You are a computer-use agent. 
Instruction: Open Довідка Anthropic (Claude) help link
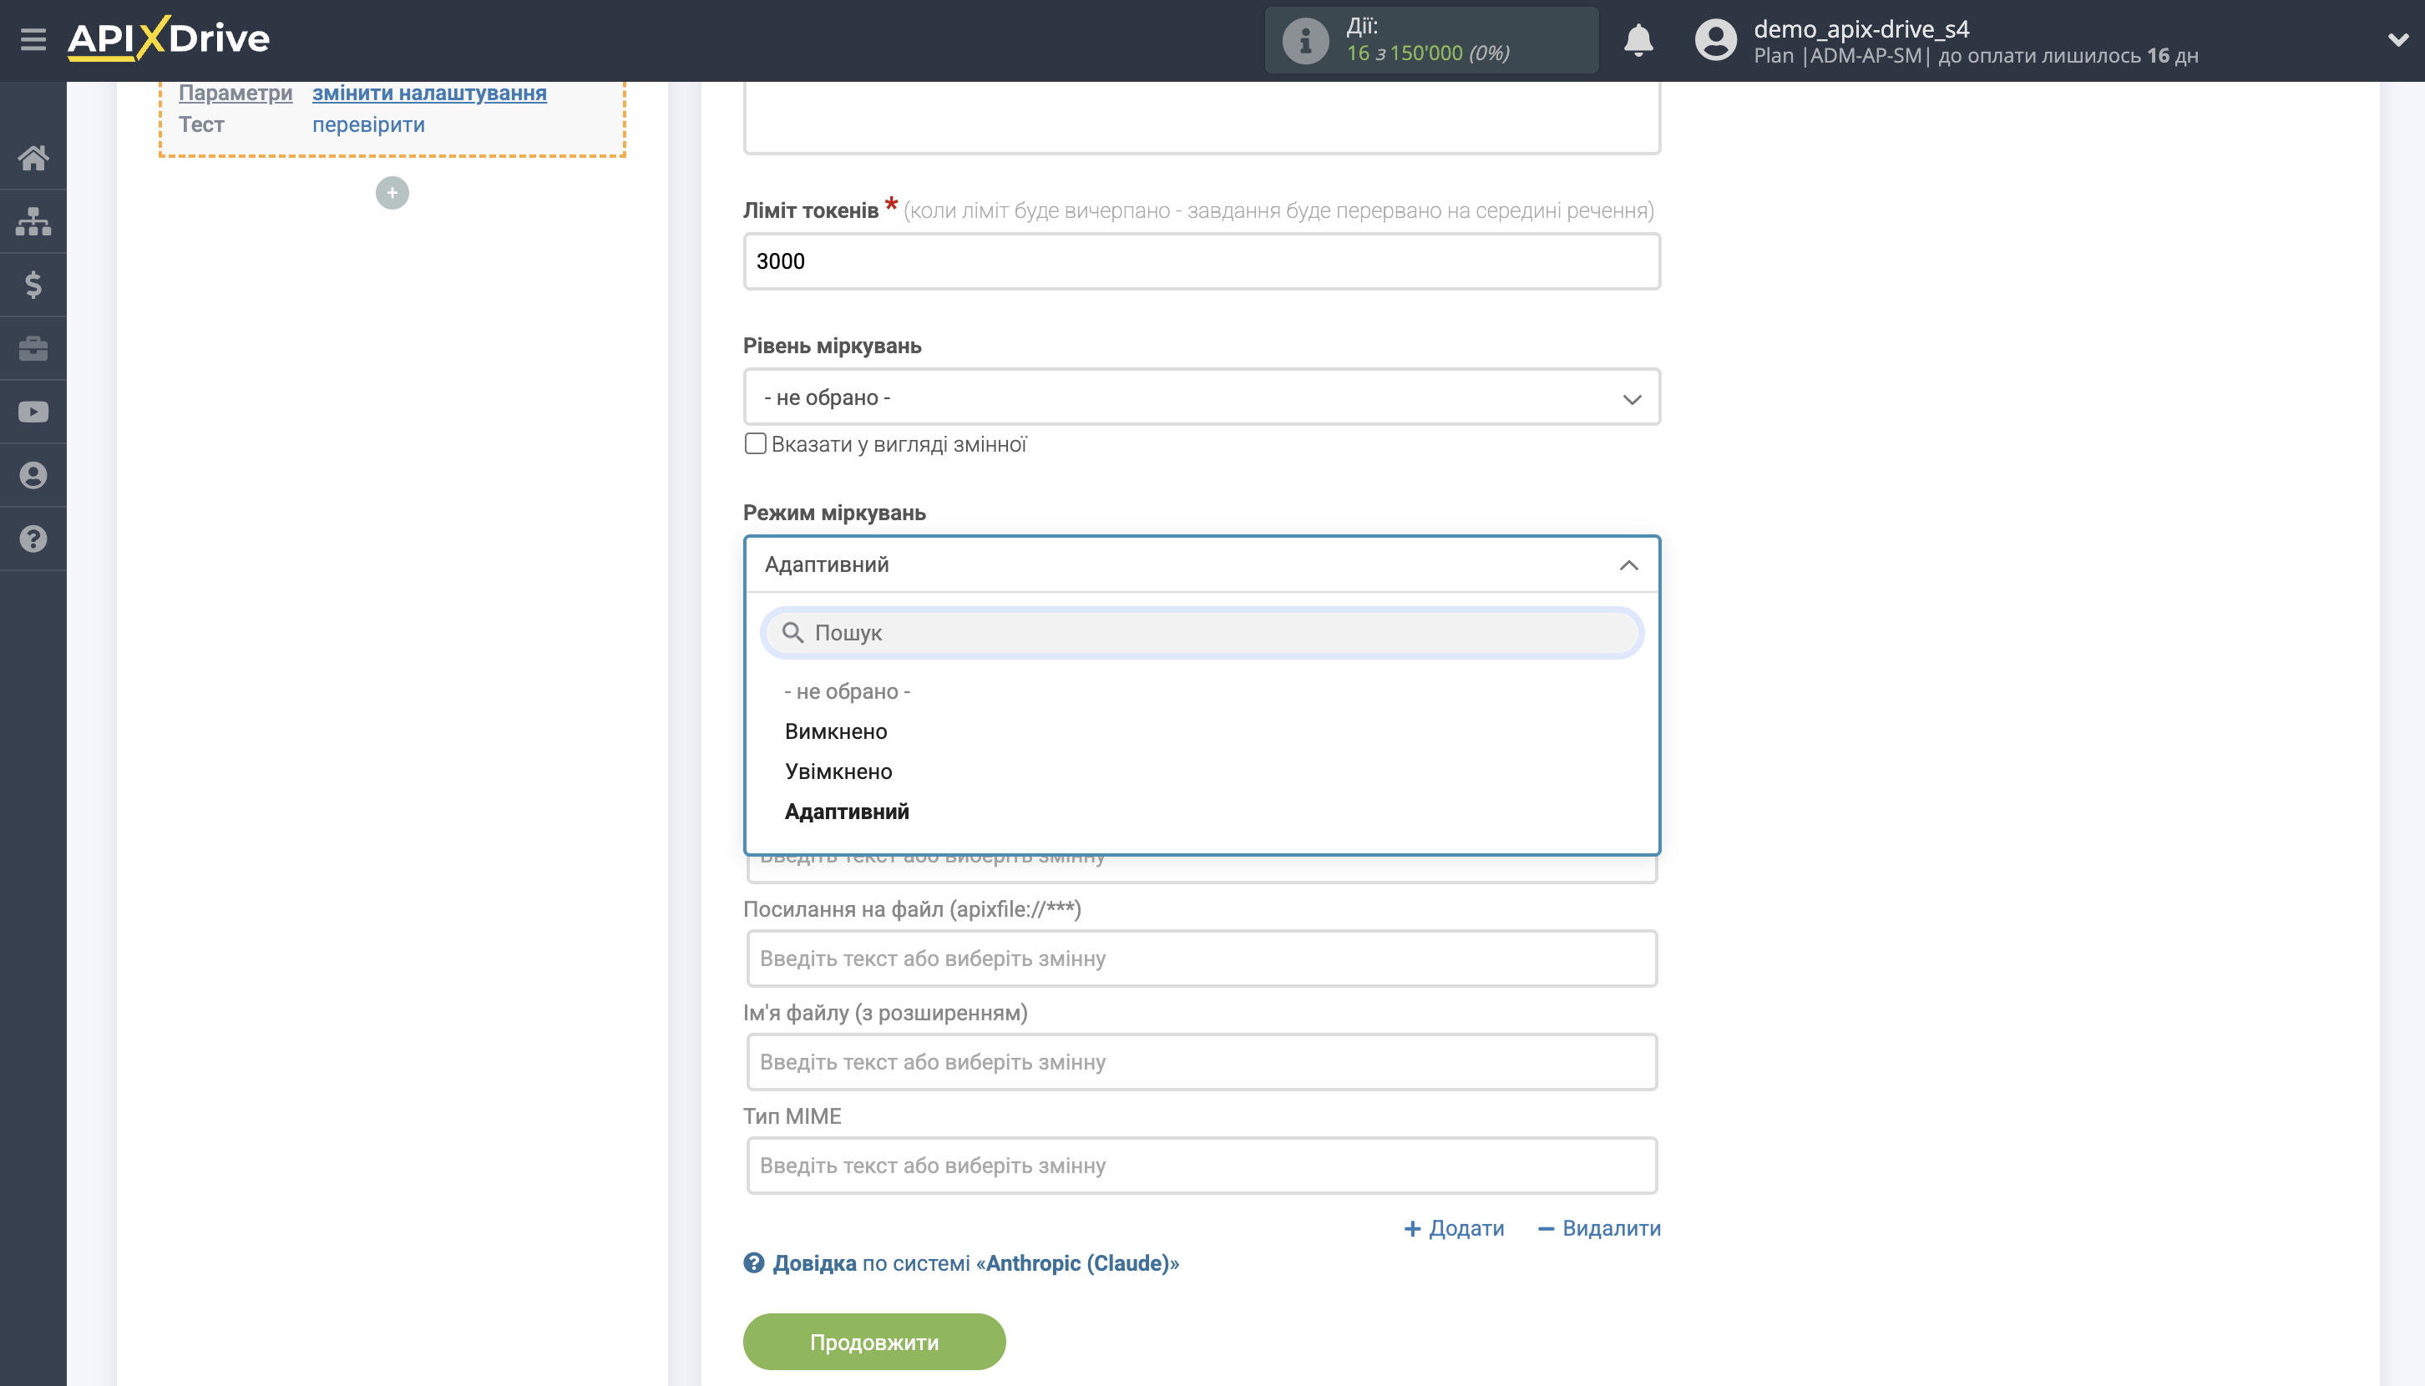pos(976,1262)
